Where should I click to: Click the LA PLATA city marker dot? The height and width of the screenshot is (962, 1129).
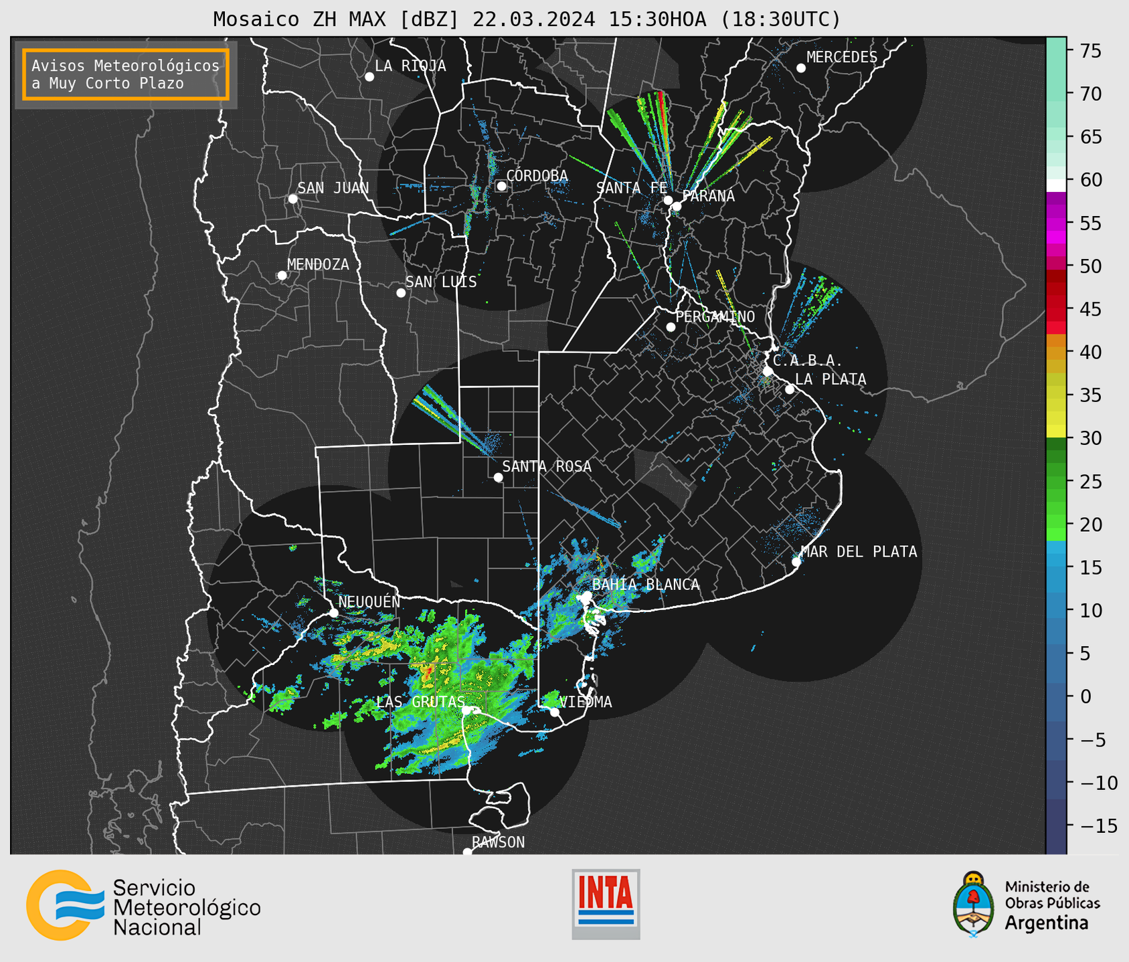click(x=790, y=389)
